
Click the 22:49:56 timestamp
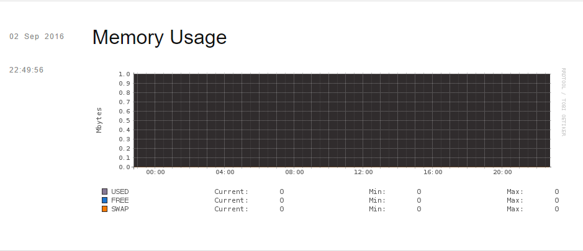(27, 70)
